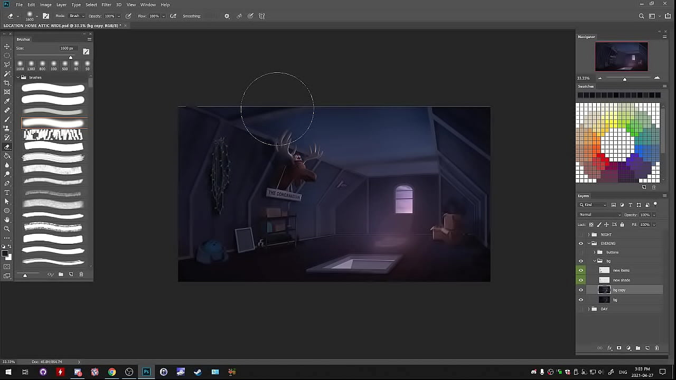Open the Filter menu
Viewport: 676px width, 380px height.
click(106, 5)
